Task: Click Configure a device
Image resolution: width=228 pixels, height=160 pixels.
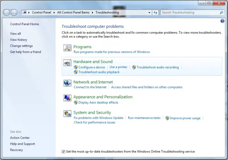Action: pyautogui.click(x=91, y=67)
